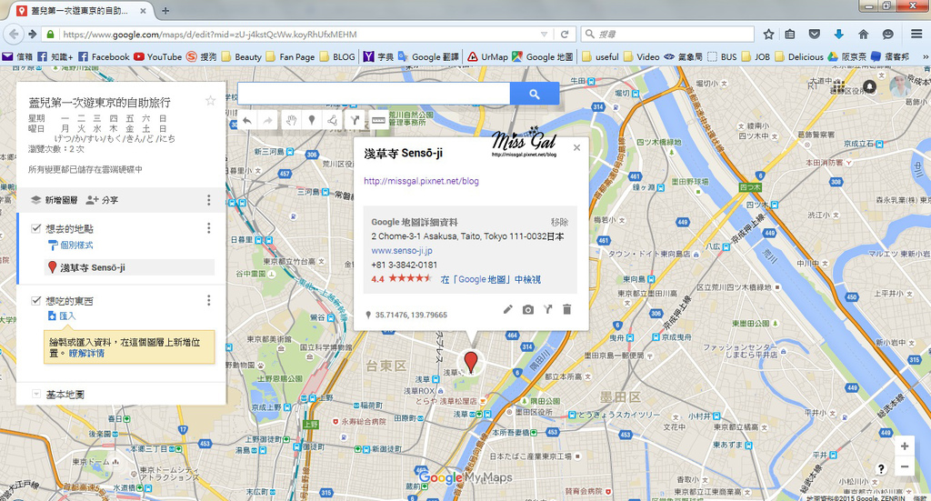Click the redo arrow in map toolbar

point(268,121)
